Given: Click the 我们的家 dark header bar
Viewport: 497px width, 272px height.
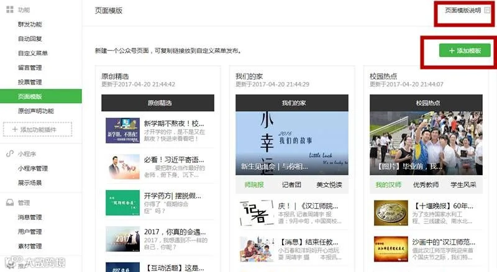Looking at the screenshot, I should click(x=291, y=102).
